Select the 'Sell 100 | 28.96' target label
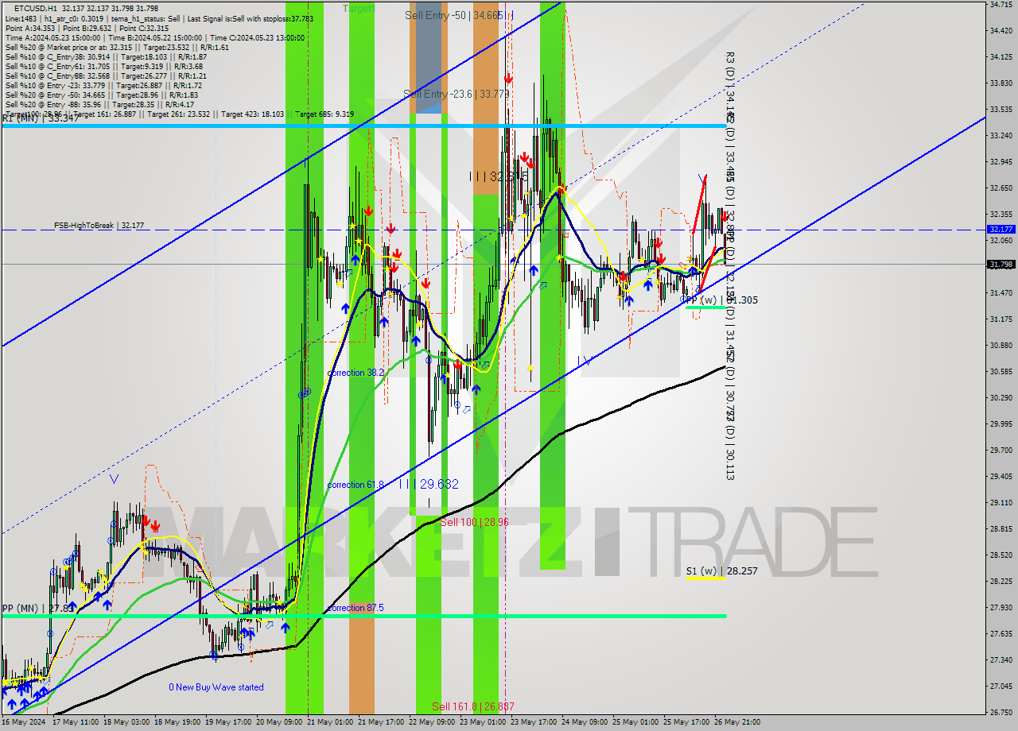 pyautogui.click(x=474, y=522)
